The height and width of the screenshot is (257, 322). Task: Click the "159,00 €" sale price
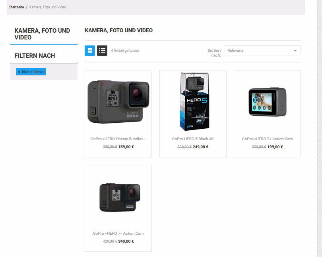point(126,147)
